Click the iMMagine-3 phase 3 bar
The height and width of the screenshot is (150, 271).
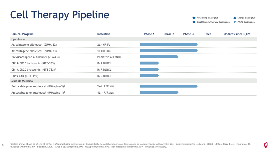point(169,86)
